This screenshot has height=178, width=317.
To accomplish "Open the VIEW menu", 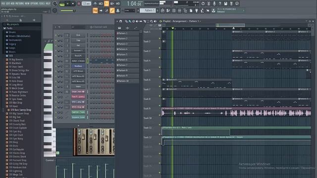I will tap(27, 3).
